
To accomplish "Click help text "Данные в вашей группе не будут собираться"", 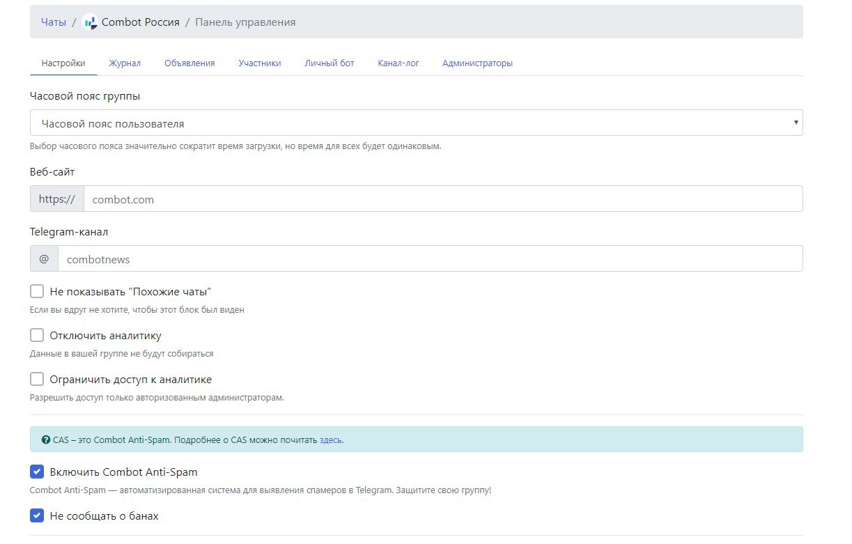I will (x=122, y=354).
